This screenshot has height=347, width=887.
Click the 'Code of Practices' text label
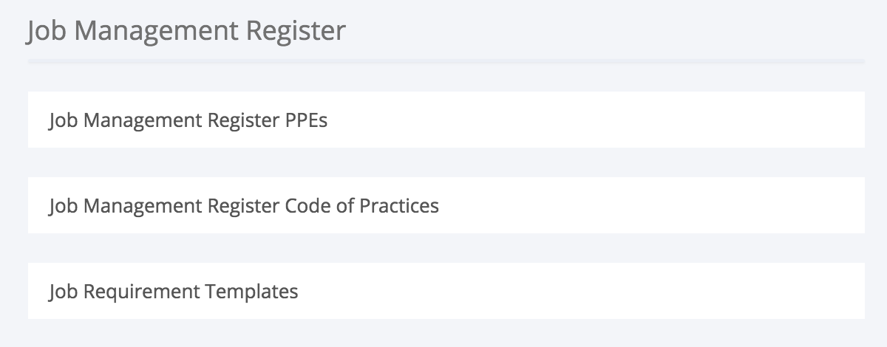(x=361, y=206)
